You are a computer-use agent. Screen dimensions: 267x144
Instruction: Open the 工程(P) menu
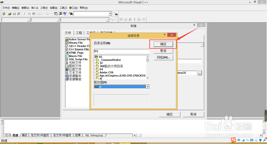point(44,8)
